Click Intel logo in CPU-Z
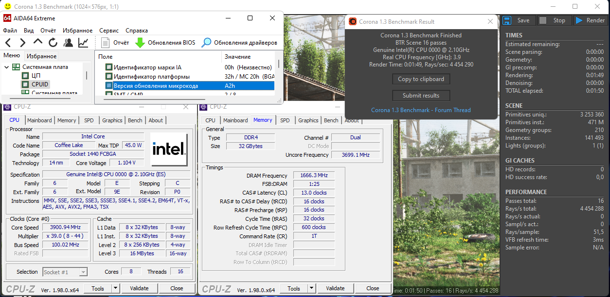The width and height of the screenshot is (610, 297). [169, 149]
